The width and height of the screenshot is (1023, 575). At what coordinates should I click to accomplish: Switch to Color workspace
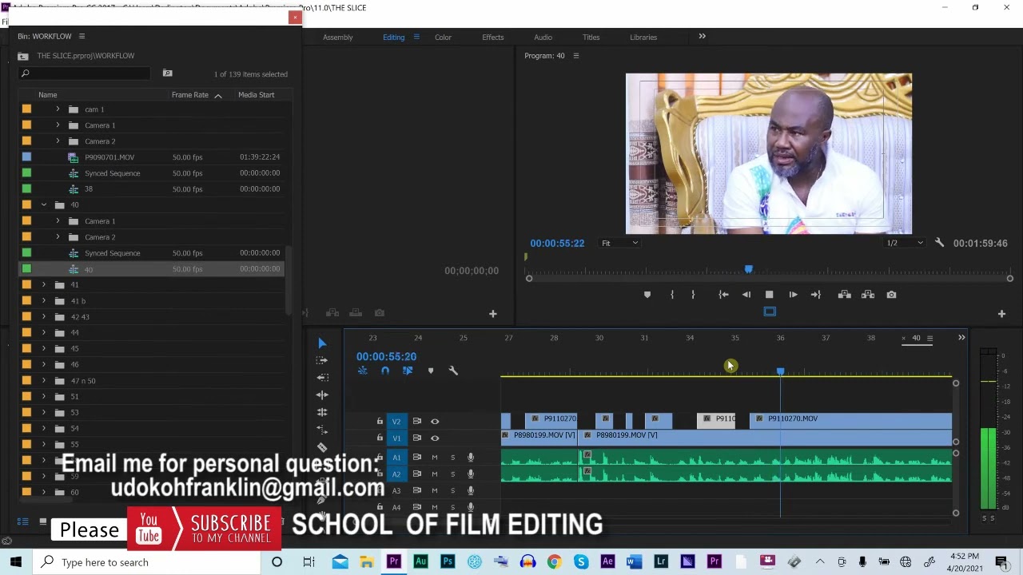[443, 38]
